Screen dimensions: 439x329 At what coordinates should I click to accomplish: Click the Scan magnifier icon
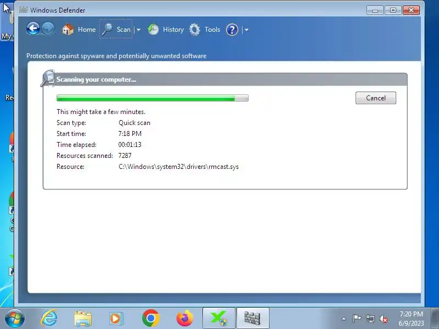click(x=107, y=30)
